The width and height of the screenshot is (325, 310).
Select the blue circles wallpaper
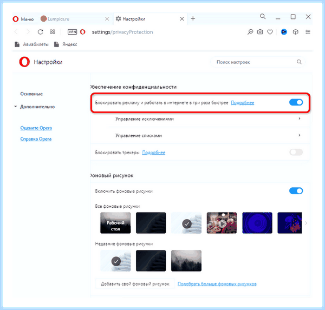click(257, 223)
